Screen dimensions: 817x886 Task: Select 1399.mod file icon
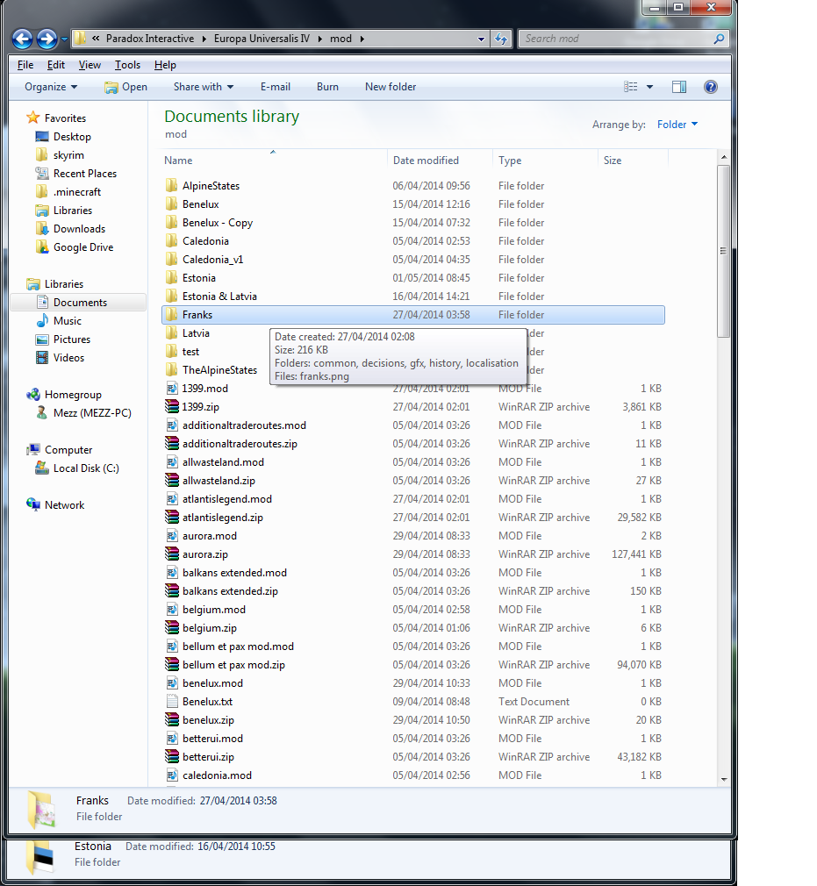[x=172, y=389]
